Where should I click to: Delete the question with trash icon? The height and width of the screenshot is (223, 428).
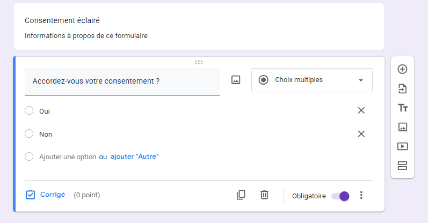coord(264,195)
